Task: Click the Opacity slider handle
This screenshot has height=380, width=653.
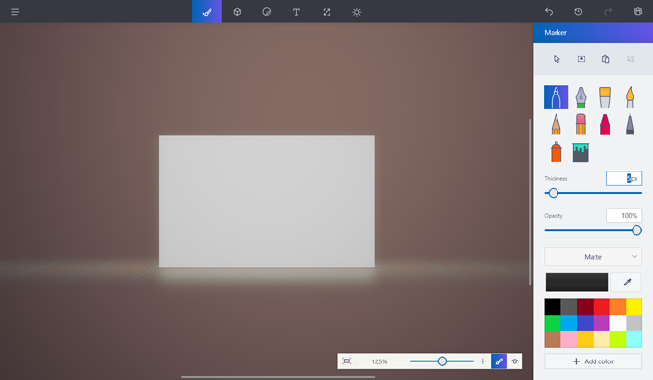Action: pos(636,230)
